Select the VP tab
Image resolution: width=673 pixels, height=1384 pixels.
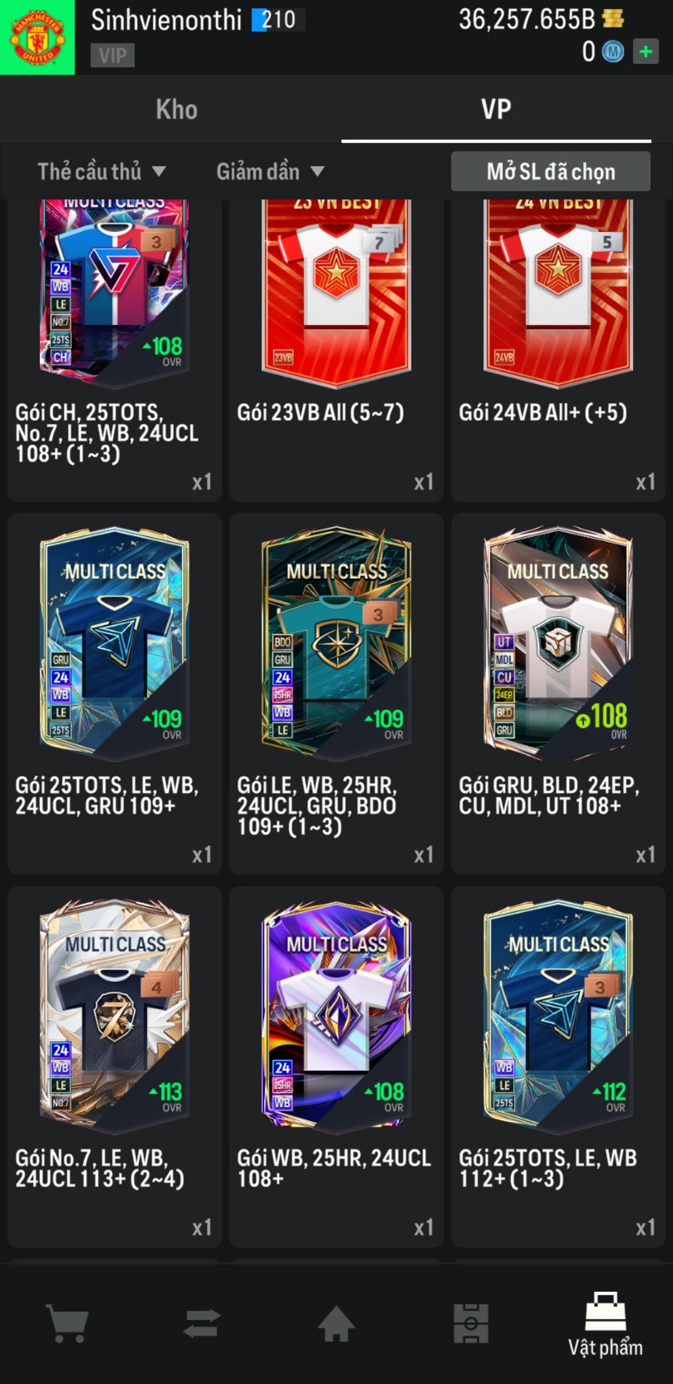496,110
